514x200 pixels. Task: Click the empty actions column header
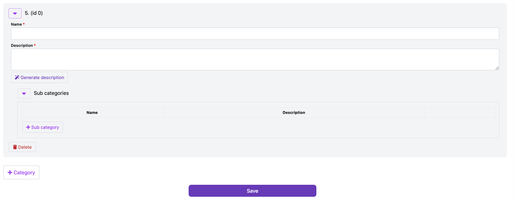coord(460,113)
